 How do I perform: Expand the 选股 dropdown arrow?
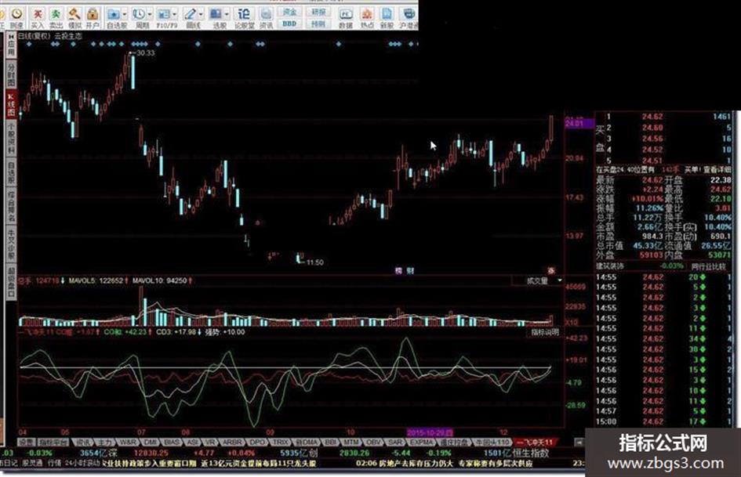(x=227, y=15)
